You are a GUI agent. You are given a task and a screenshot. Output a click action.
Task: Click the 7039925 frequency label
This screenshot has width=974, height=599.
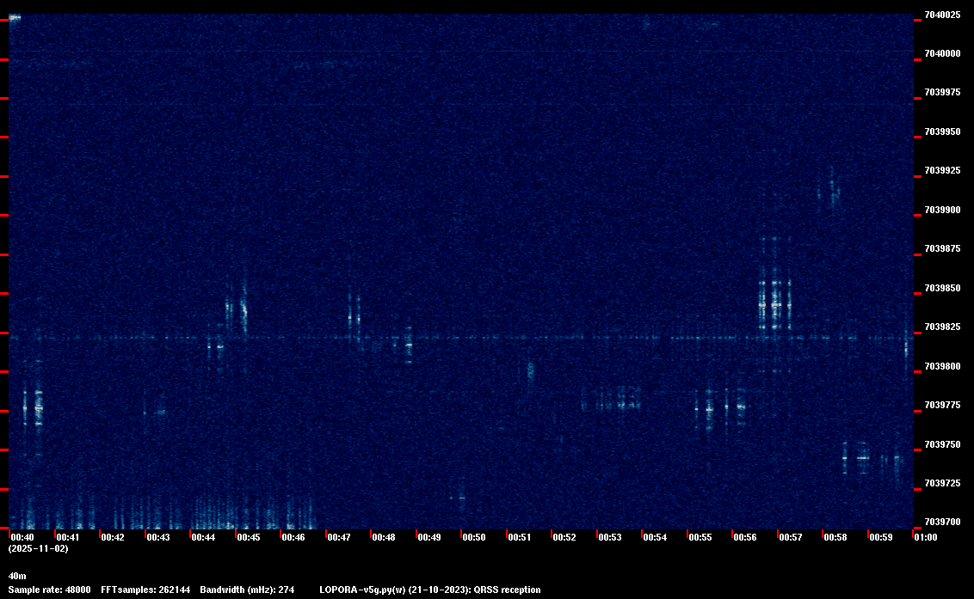(x=942, y=170)
